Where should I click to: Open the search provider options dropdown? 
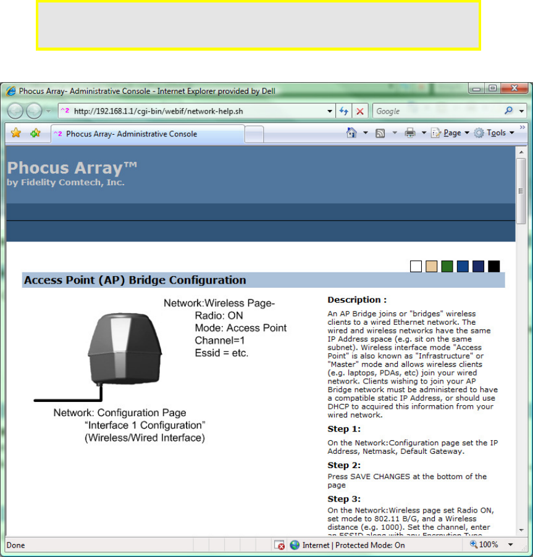pos(521,111)
